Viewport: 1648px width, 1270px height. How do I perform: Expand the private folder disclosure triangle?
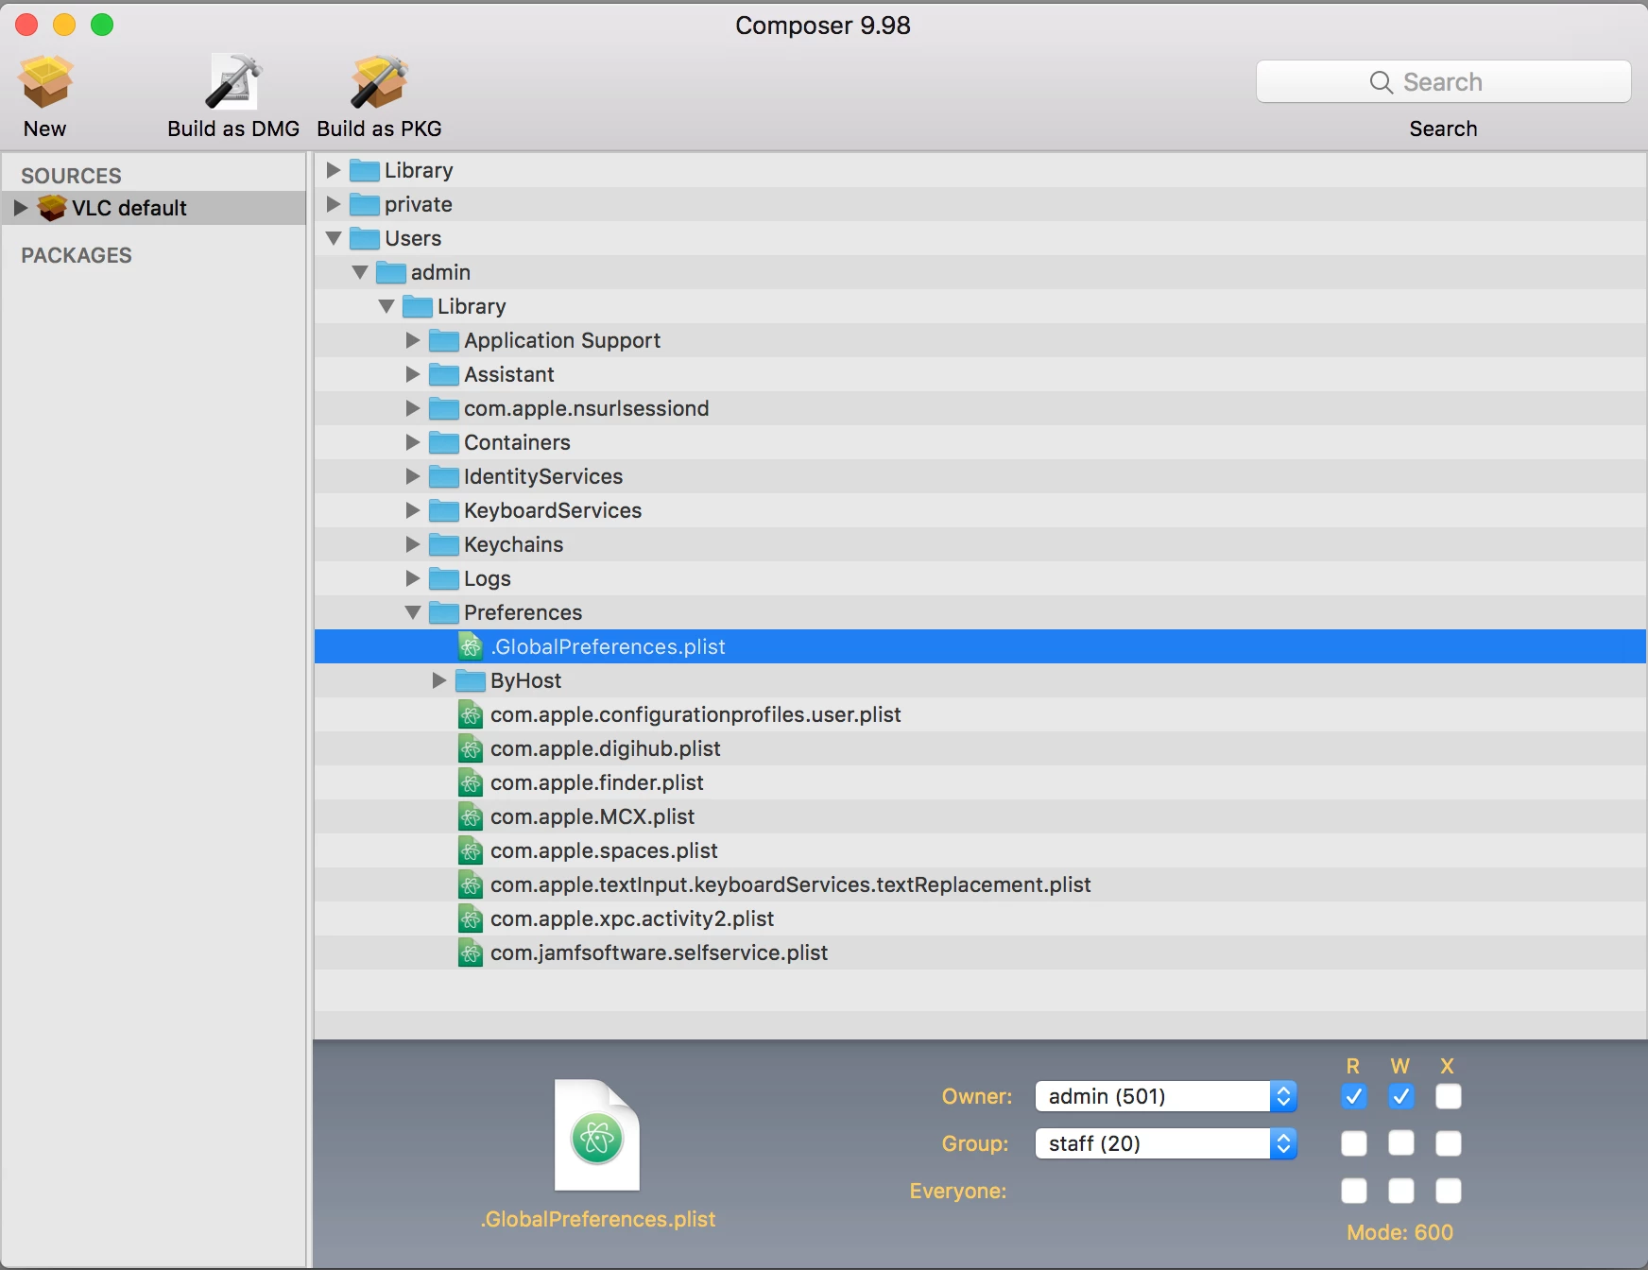333,204
